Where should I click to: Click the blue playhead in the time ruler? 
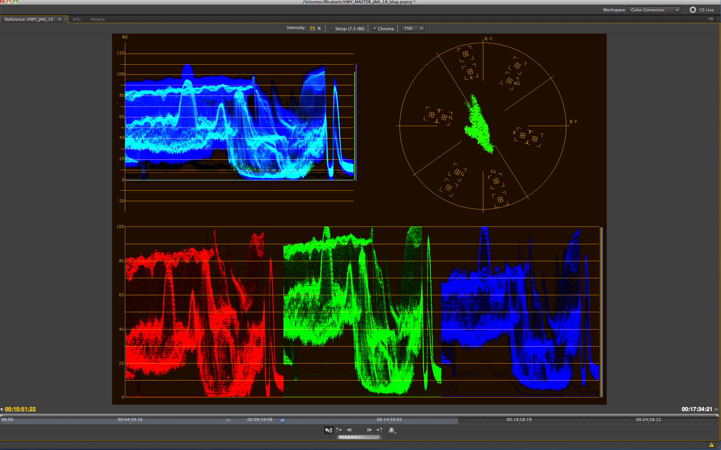point(283,421)
